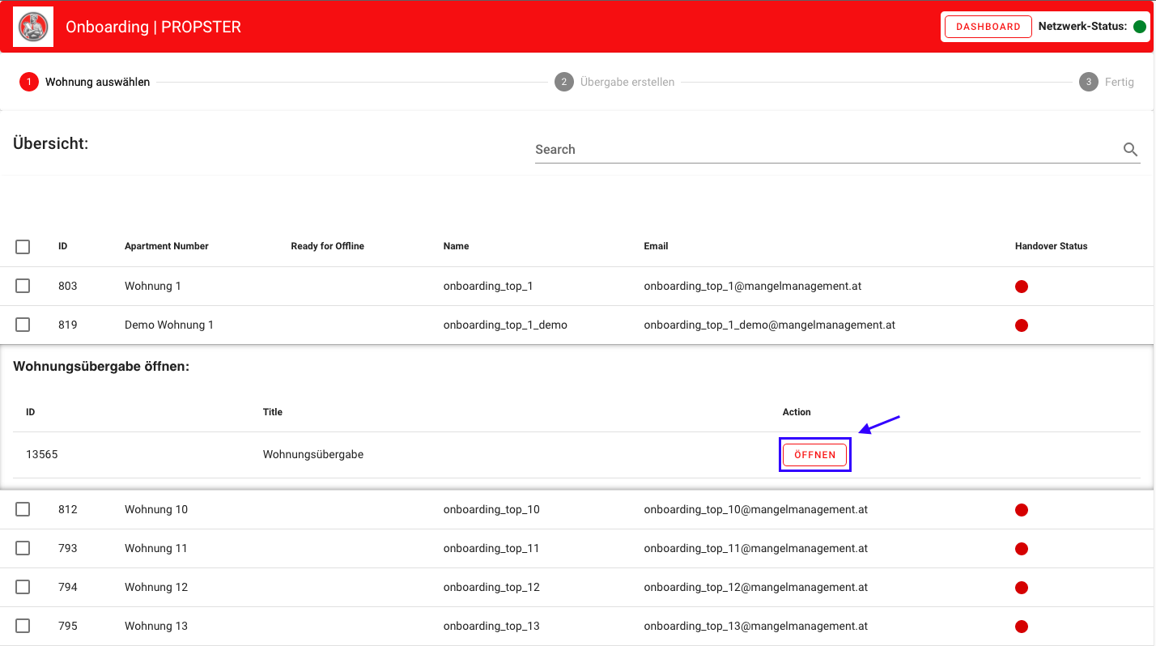Select the Übergabe erstellen step label
The image size is (1156, 646).
tap(627, 82)
